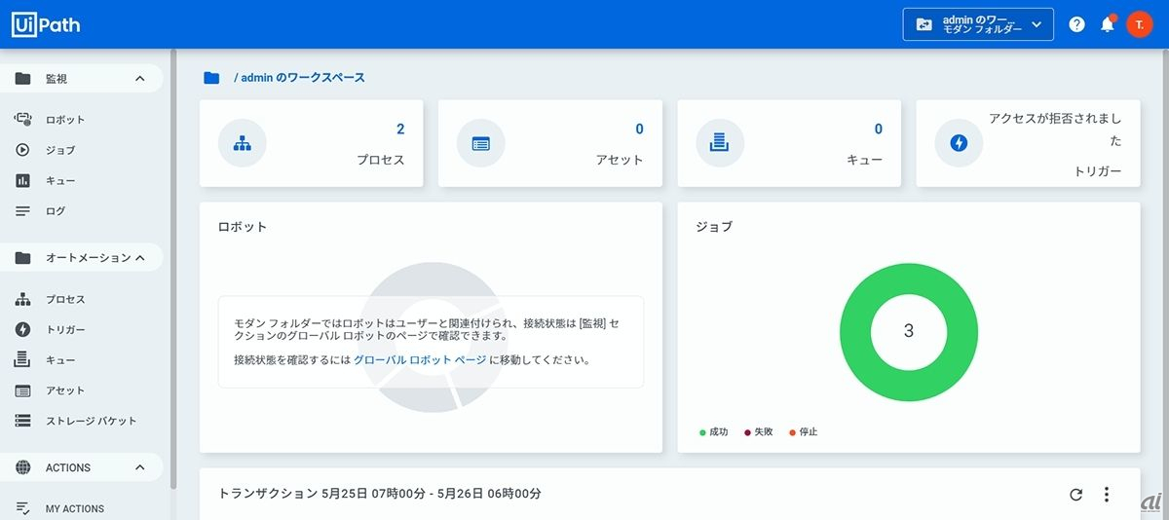Click the breadcrumb folder icon
Screen dimensions: 1169x520
pos(211,78)
